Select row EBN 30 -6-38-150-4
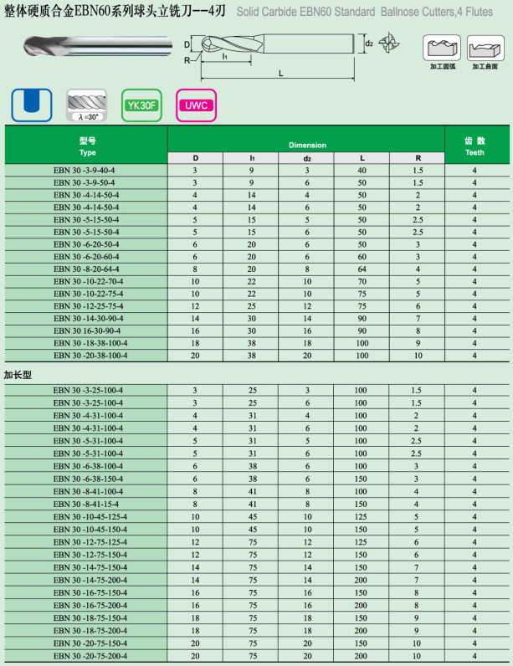This screenshot has height=666, width=513. point(257,479)
